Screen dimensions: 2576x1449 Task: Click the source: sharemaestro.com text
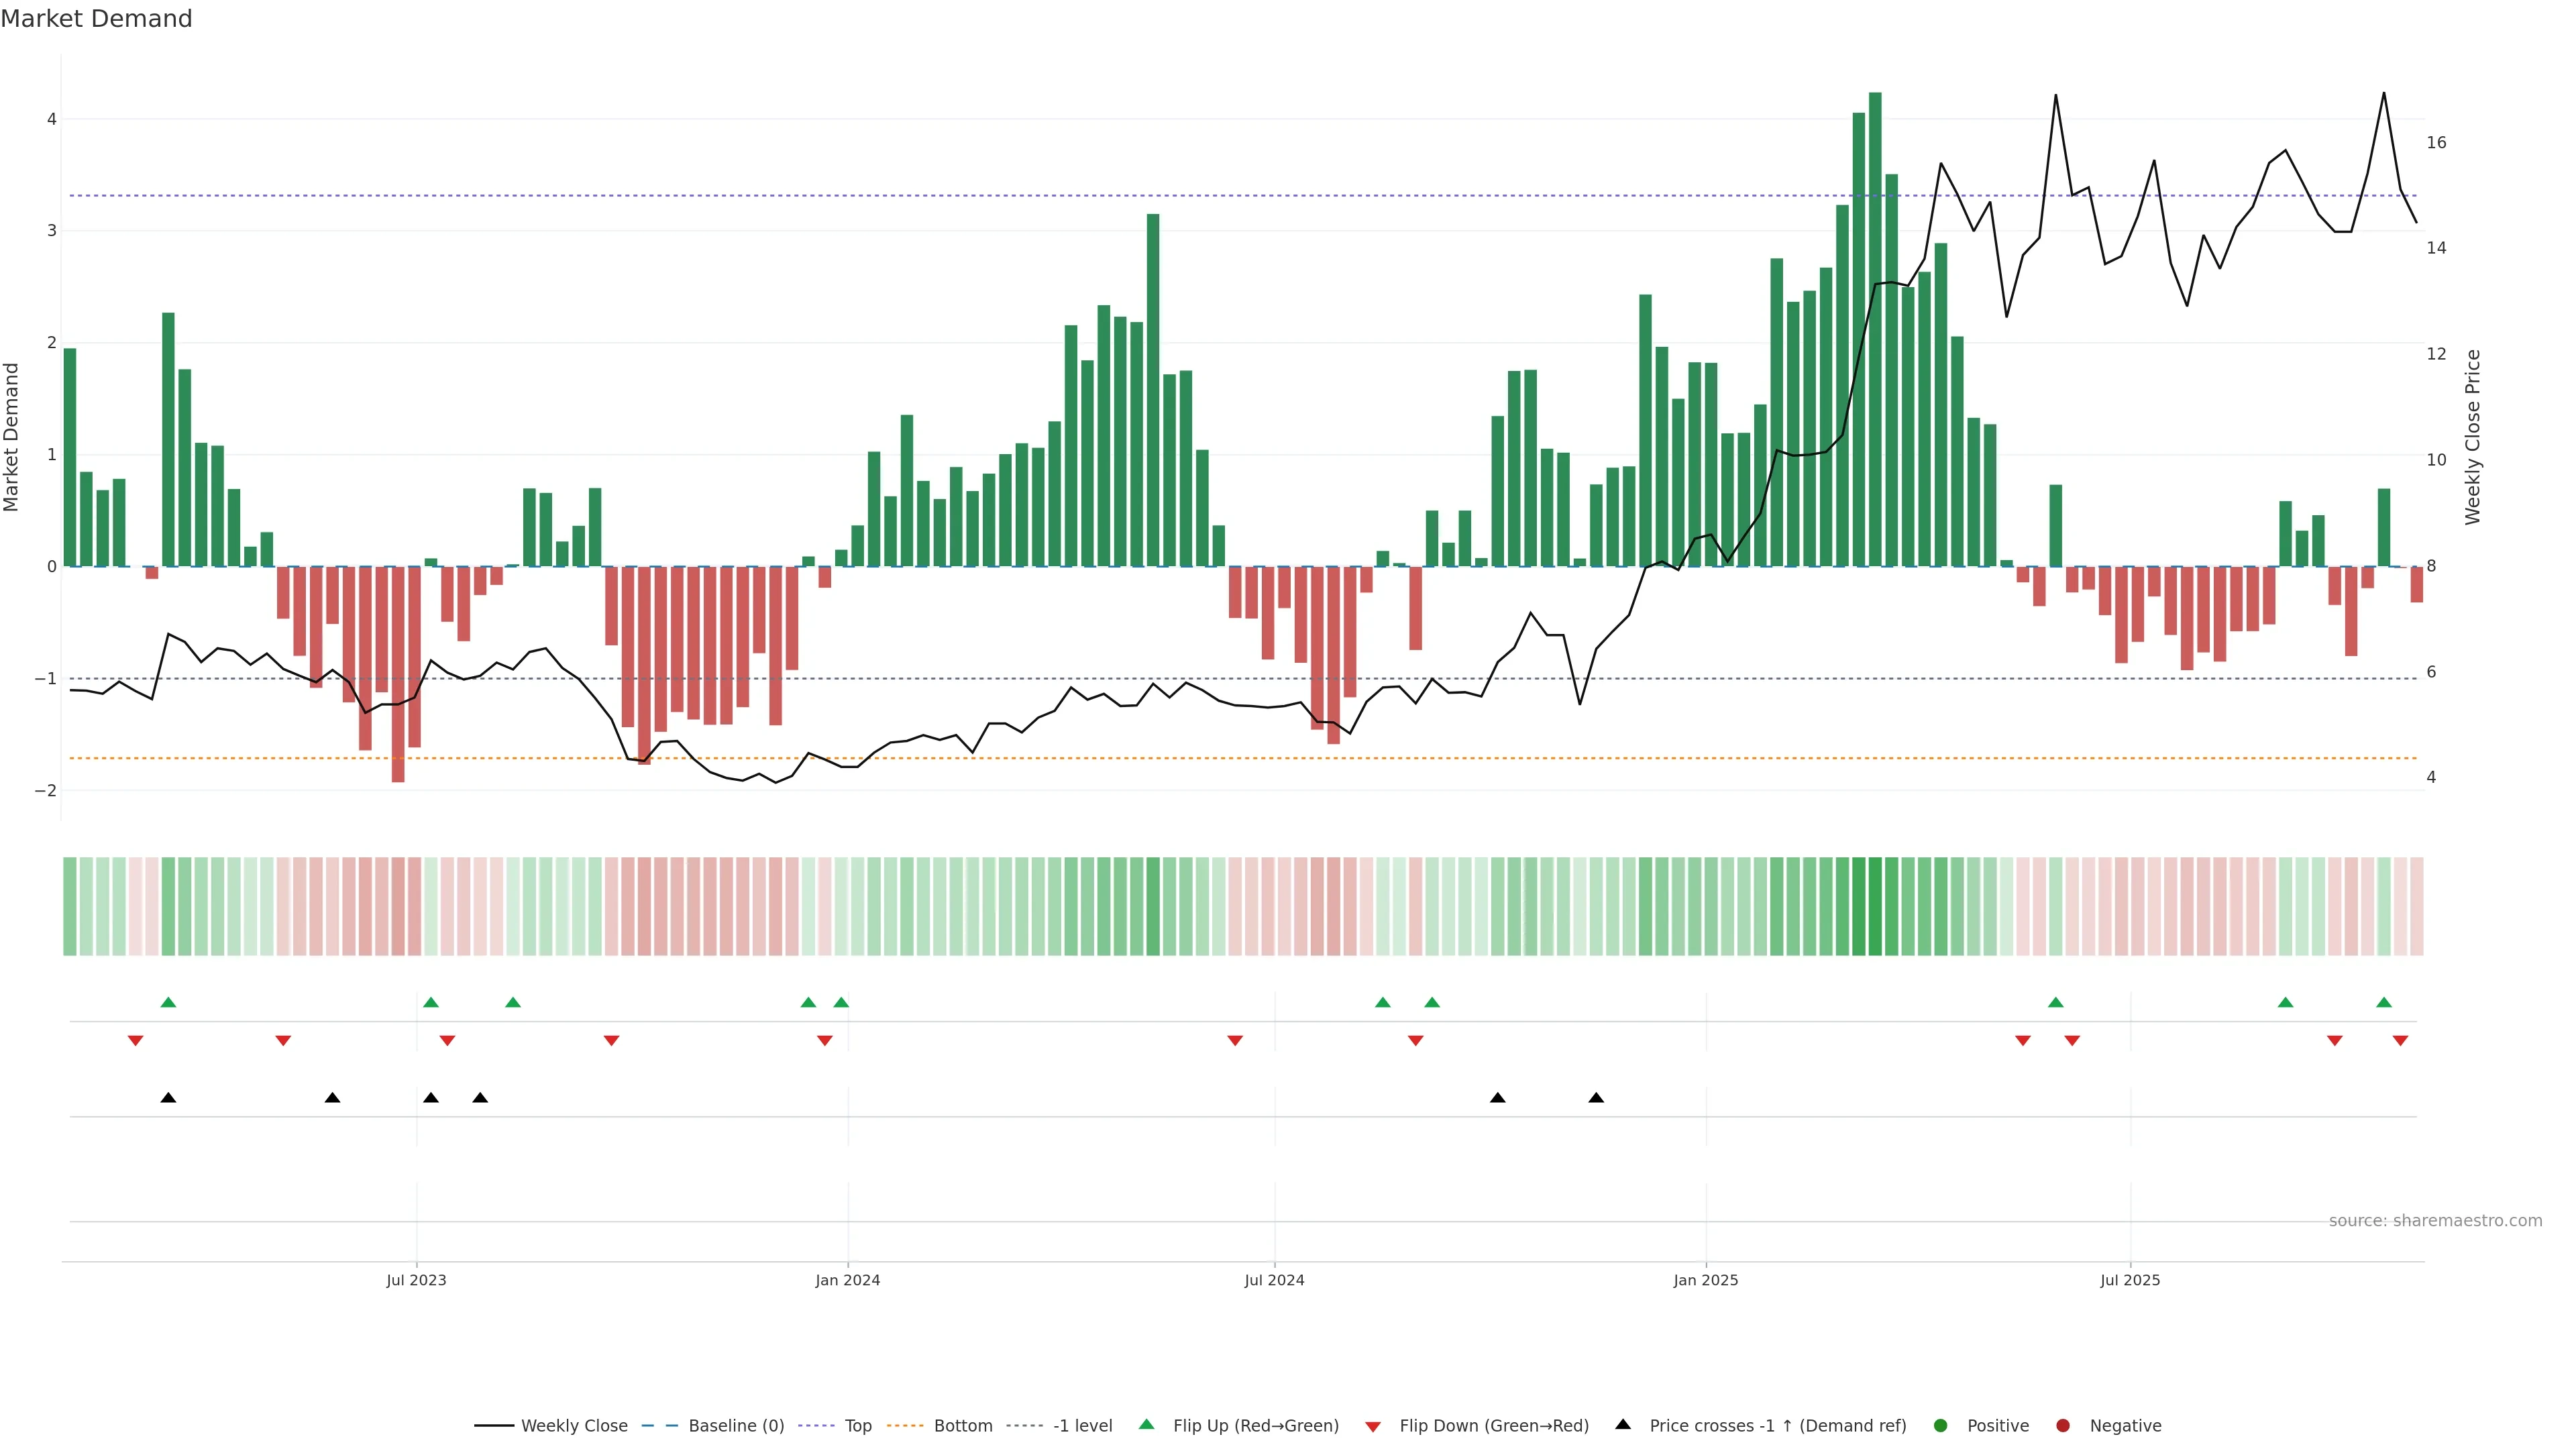tap(2435, 1220)
